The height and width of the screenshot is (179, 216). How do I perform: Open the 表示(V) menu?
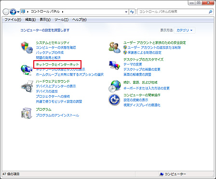point(45,20)
